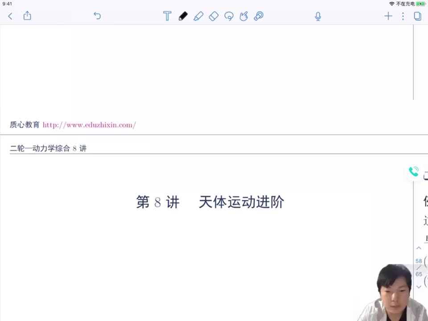This screenshot has height=321, width=428.
Task: Click the 质心教育 footer text
Action: coord(25,125)
